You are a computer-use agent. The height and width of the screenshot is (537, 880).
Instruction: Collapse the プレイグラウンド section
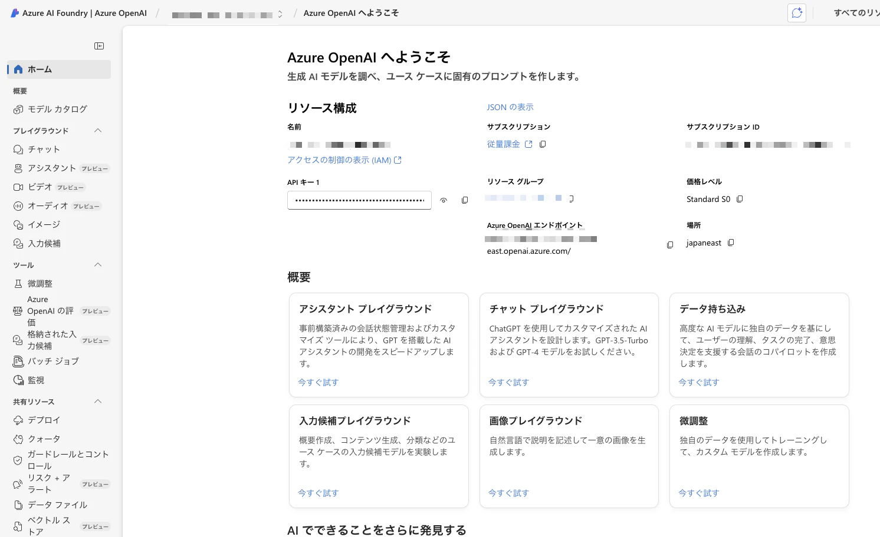[98, 130]
